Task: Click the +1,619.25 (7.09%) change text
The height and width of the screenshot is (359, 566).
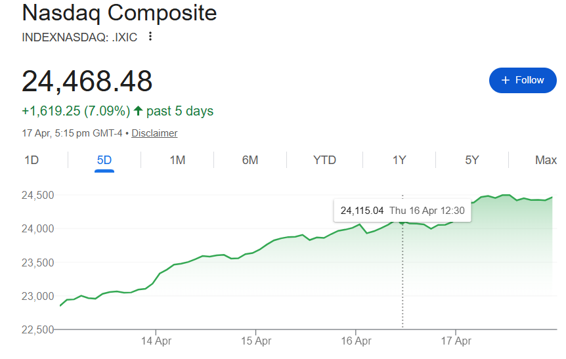Action: [x=75, y=111]
